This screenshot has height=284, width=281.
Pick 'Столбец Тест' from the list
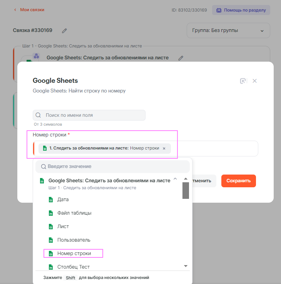(x=74, y=267)
